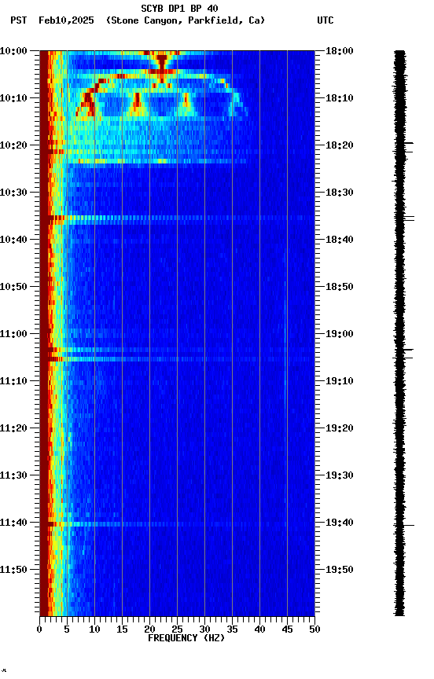Click the '40' frequency axis label
This screenshot has width=434, height=679.
[260, 629]
